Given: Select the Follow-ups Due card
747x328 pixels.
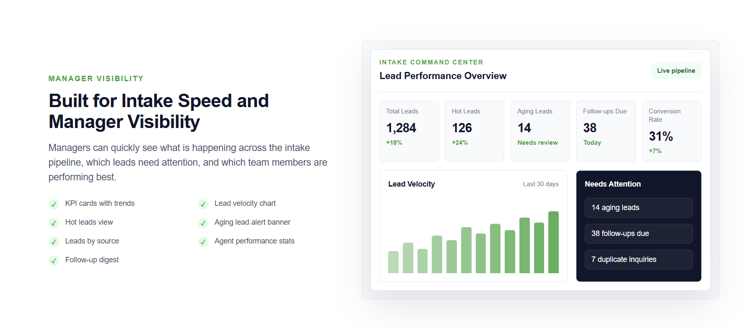Looking at the screenshot, I should click(606, 131).
